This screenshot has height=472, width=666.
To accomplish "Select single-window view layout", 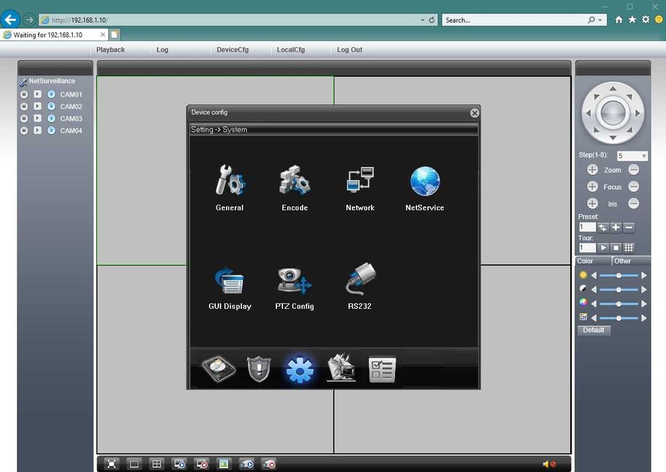I will point(134,464).
